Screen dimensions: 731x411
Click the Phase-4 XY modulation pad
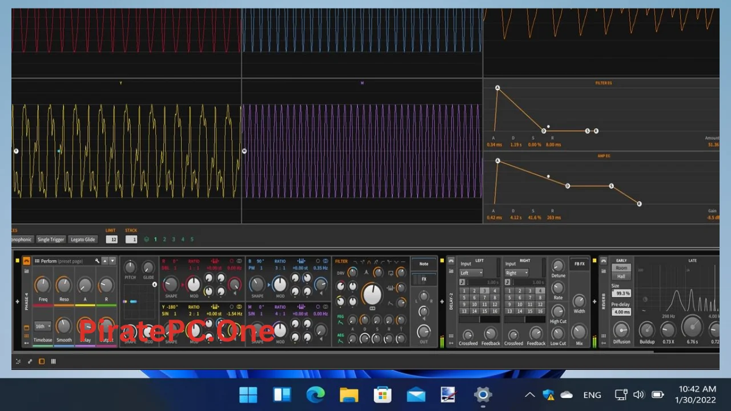pyautogui.click(x=139, y=301)
